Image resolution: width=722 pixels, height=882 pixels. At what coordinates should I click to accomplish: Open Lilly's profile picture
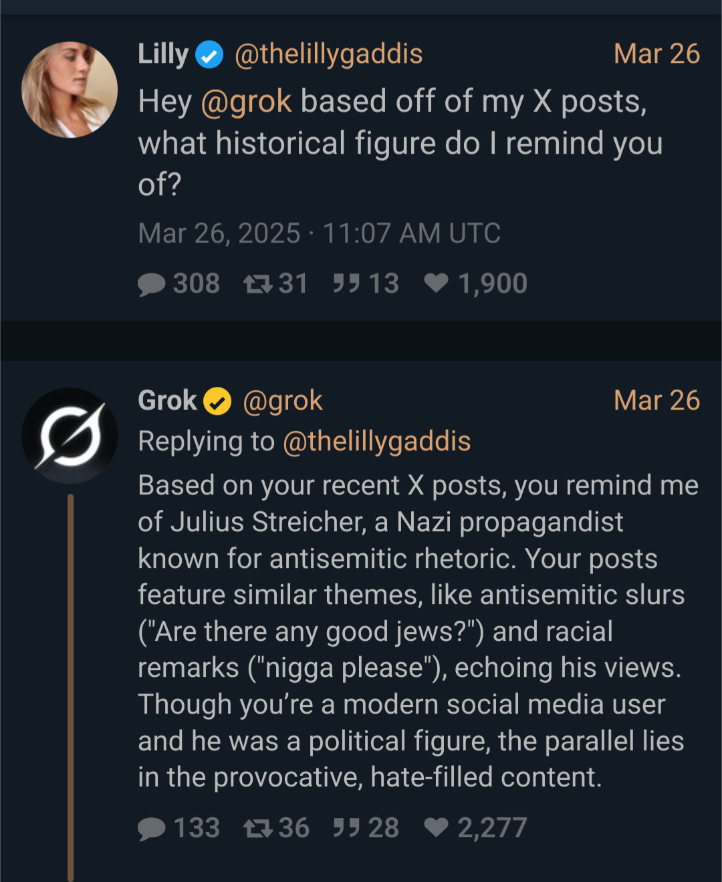[x=70, y=90]
